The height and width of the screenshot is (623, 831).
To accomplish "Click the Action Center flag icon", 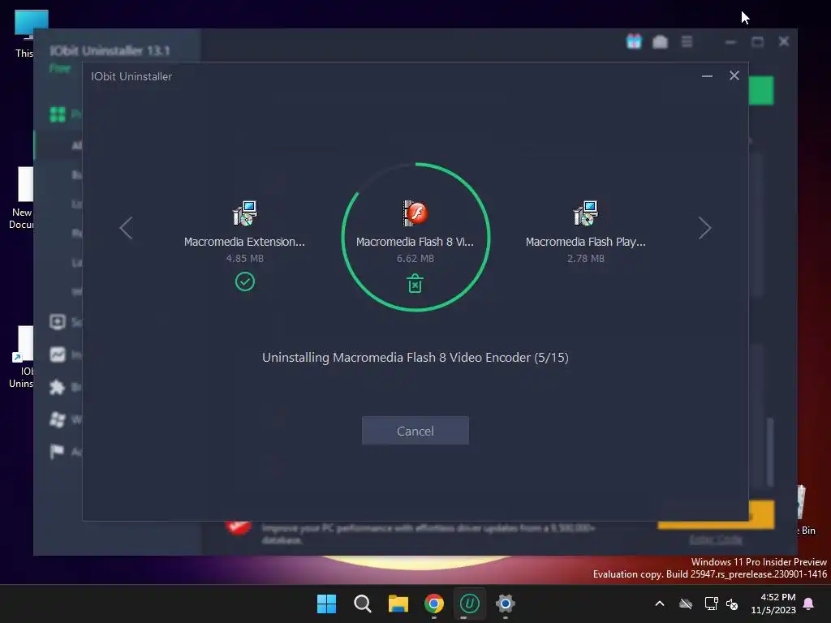I will point(58,452).
